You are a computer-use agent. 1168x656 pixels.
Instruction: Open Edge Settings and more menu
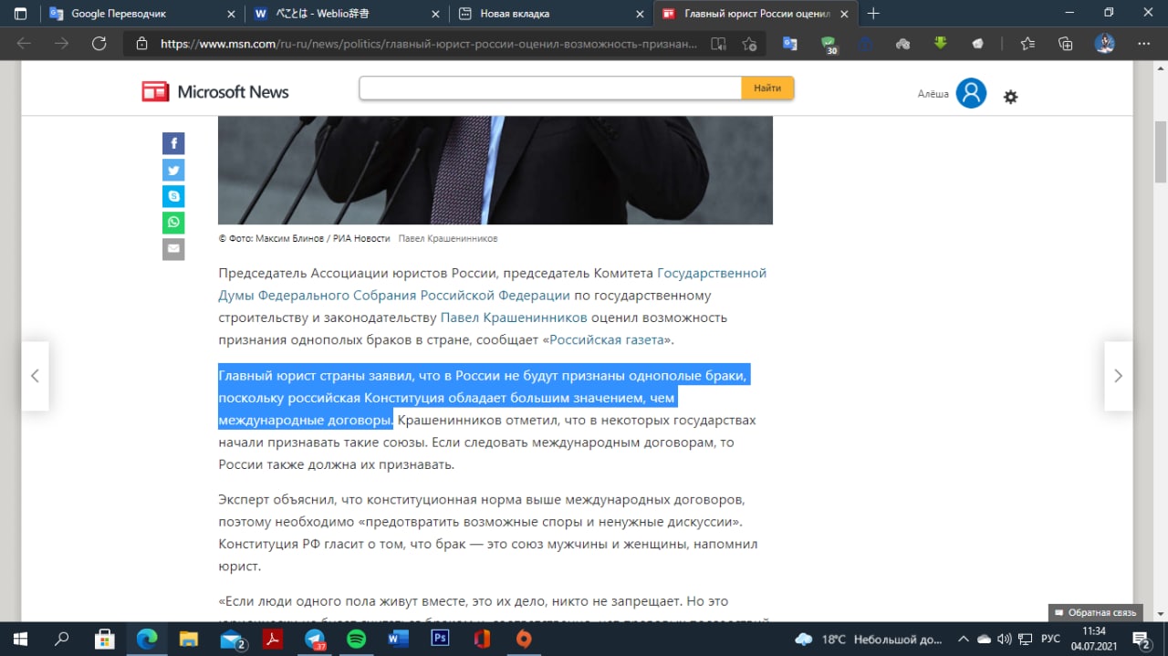tap(1144, 43)
